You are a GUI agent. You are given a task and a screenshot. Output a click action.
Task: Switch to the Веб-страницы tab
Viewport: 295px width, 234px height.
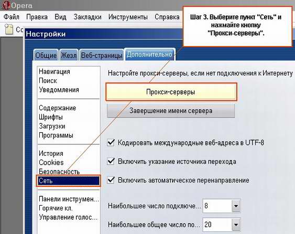point(102,55)
